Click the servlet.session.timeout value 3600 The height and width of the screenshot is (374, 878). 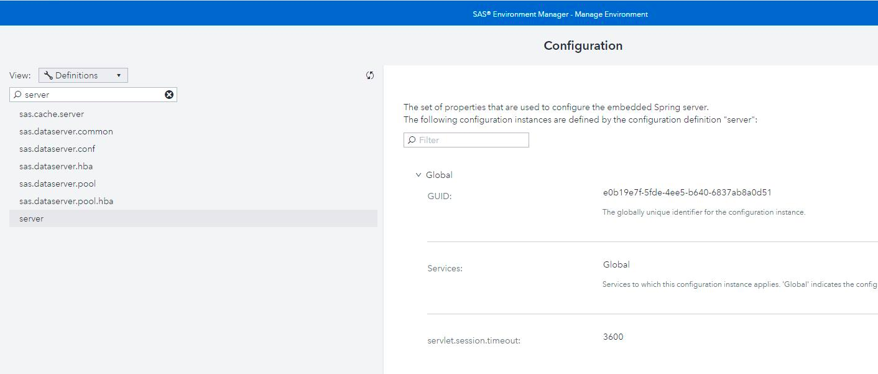click(x=613, y=337)
